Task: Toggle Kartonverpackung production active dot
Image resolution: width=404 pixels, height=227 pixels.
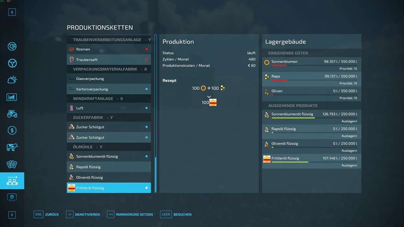Action: [x=146, y=89]
